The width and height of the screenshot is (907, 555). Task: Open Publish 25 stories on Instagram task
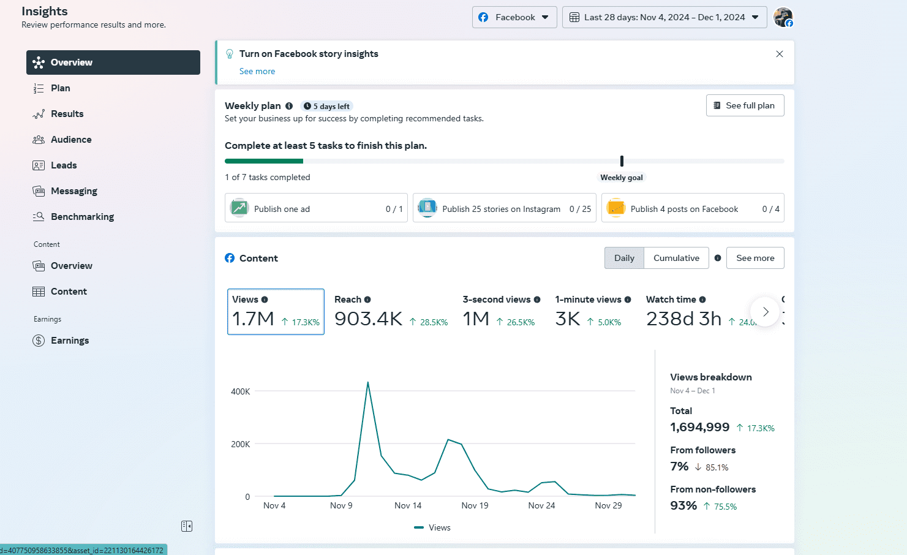(x=504, y=208)
